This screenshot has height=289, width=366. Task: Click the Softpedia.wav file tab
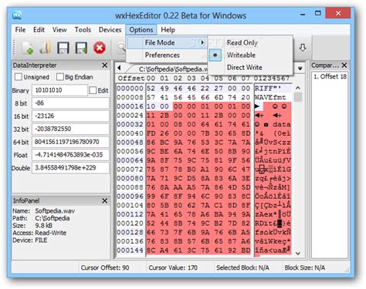(x=173, y=69)
